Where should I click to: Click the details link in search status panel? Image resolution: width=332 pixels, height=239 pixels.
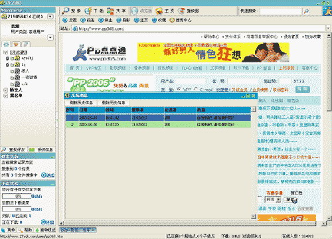click(48, 175)
